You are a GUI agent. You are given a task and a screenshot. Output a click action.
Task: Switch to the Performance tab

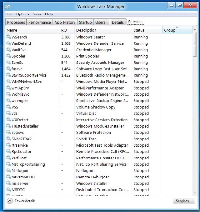point(40,22)
